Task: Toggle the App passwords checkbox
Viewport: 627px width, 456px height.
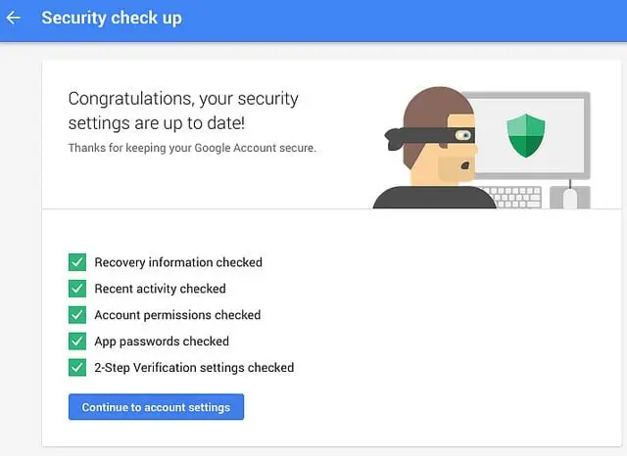Action: (x=77, y=342)
